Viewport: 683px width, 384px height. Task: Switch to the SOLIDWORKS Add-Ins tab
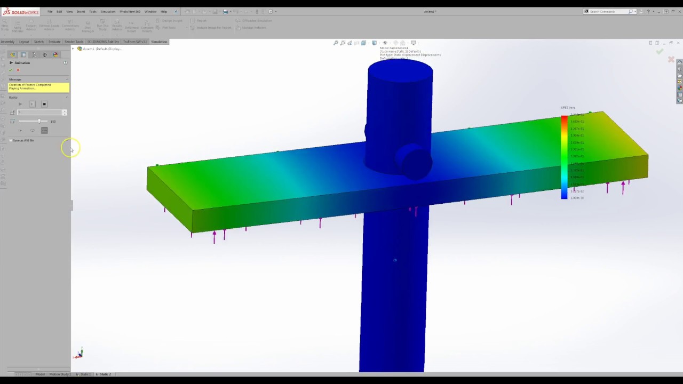[x=103, y=42]
